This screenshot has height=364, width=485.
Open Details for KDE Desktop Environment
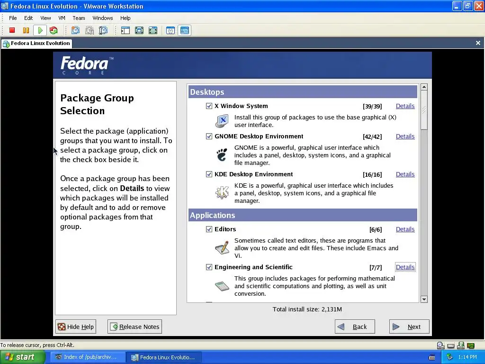(405, 174)
